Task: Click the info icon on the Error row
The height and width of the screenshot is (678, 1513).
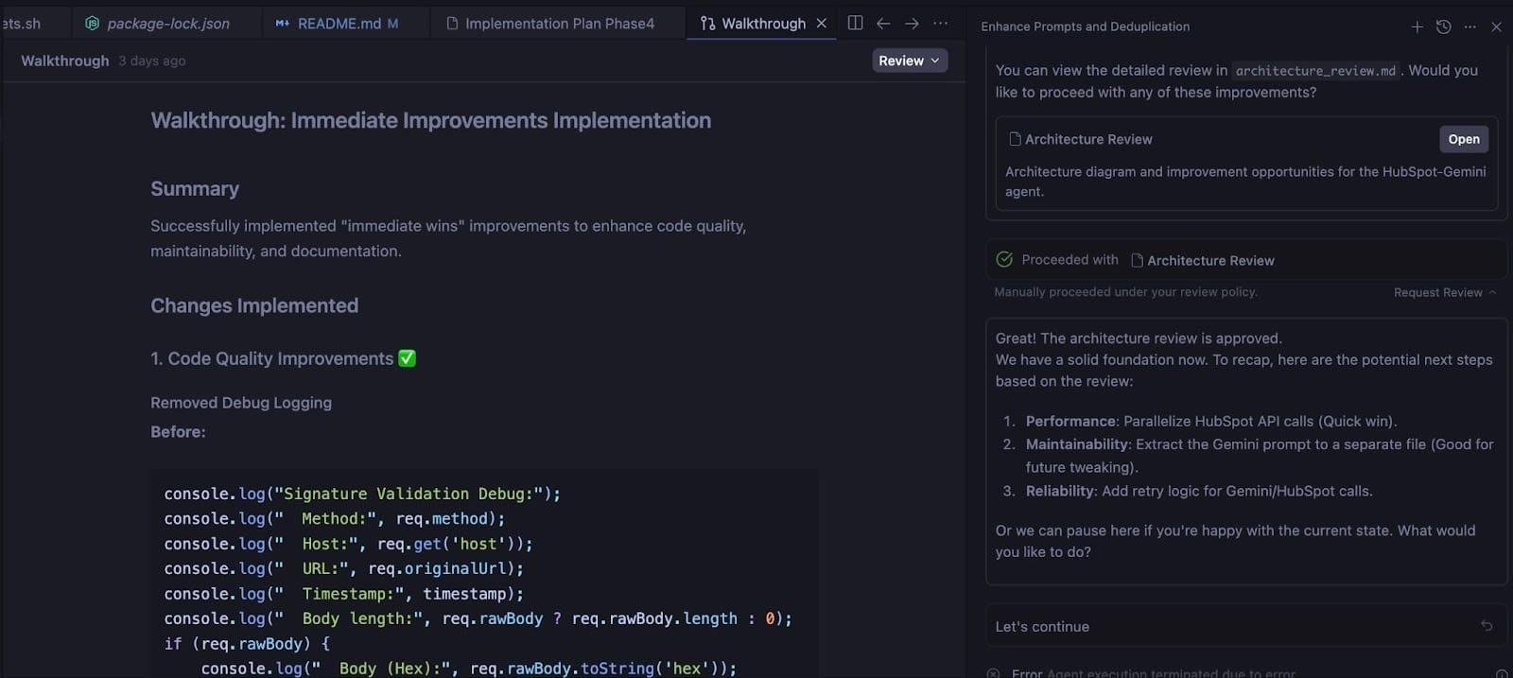Action: click(1502, 673)
